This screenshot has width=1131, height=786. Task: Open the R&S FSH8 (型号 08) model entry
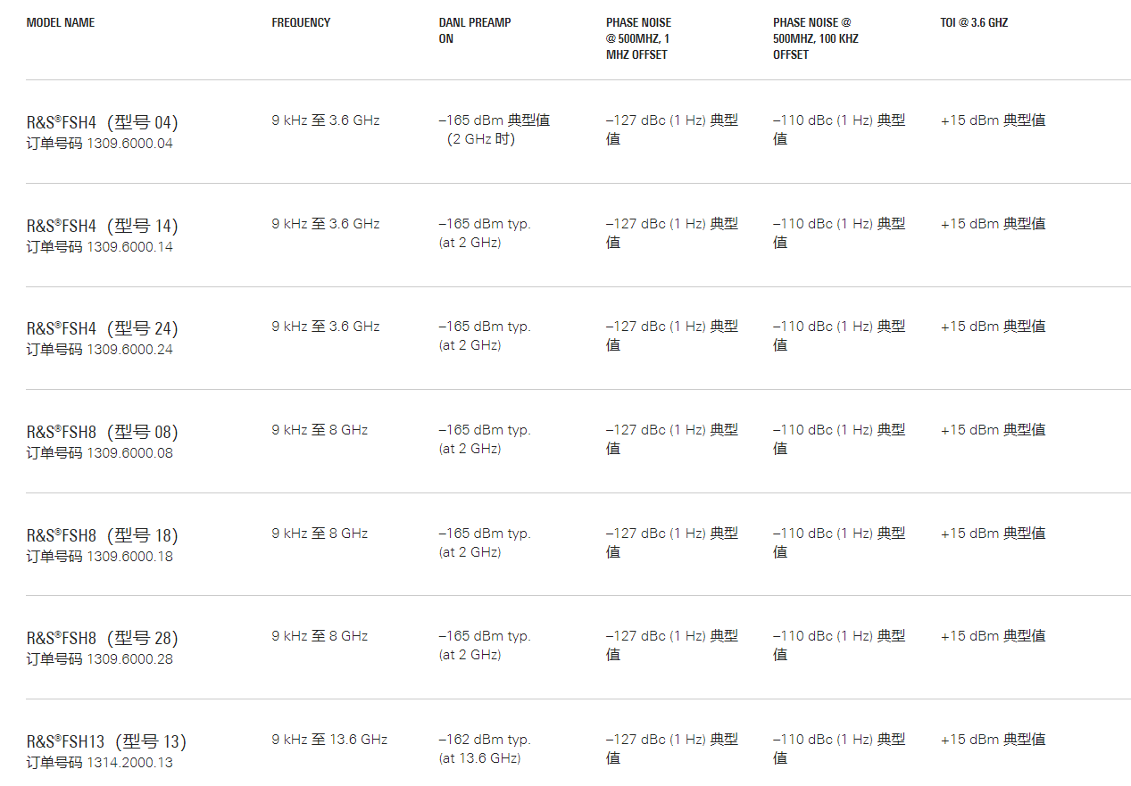(102, 432)
